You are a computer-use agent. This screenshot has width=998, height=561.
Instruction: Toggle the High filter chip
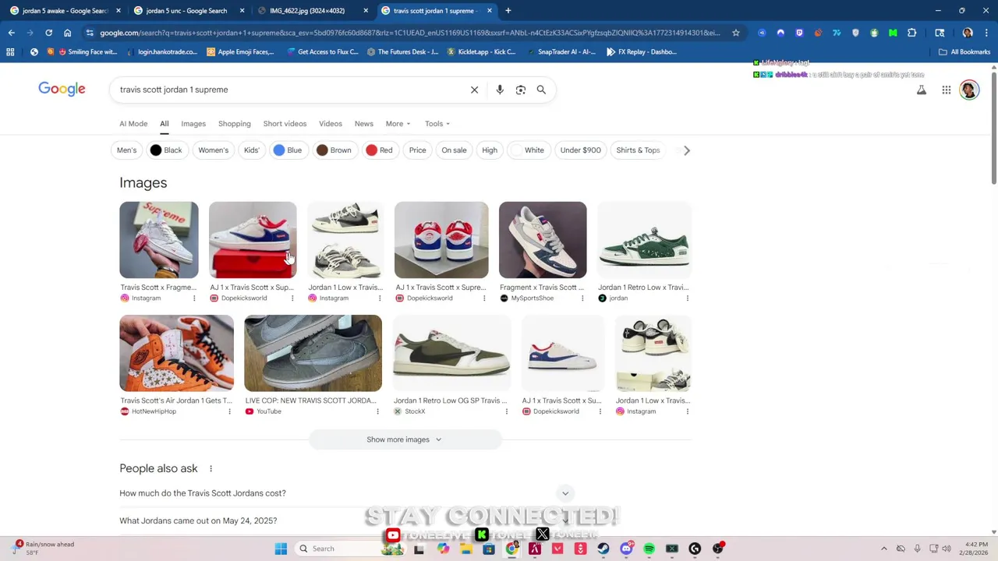(x=490, y=150)
